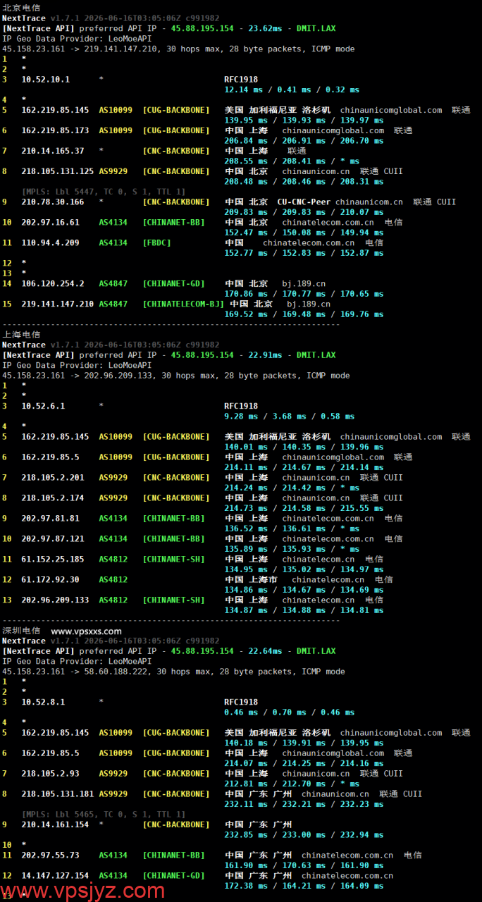Click hop 3 address 10.52.6.1
Image resolution: width=482 pixels, height=902 pixels.
point(44,406)
